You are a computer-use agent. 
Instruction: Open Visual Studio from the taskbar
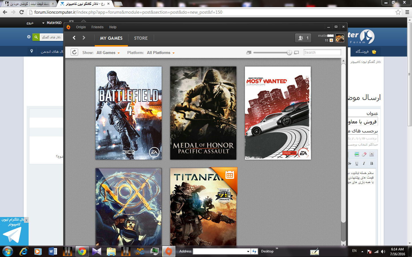[97, 251]
